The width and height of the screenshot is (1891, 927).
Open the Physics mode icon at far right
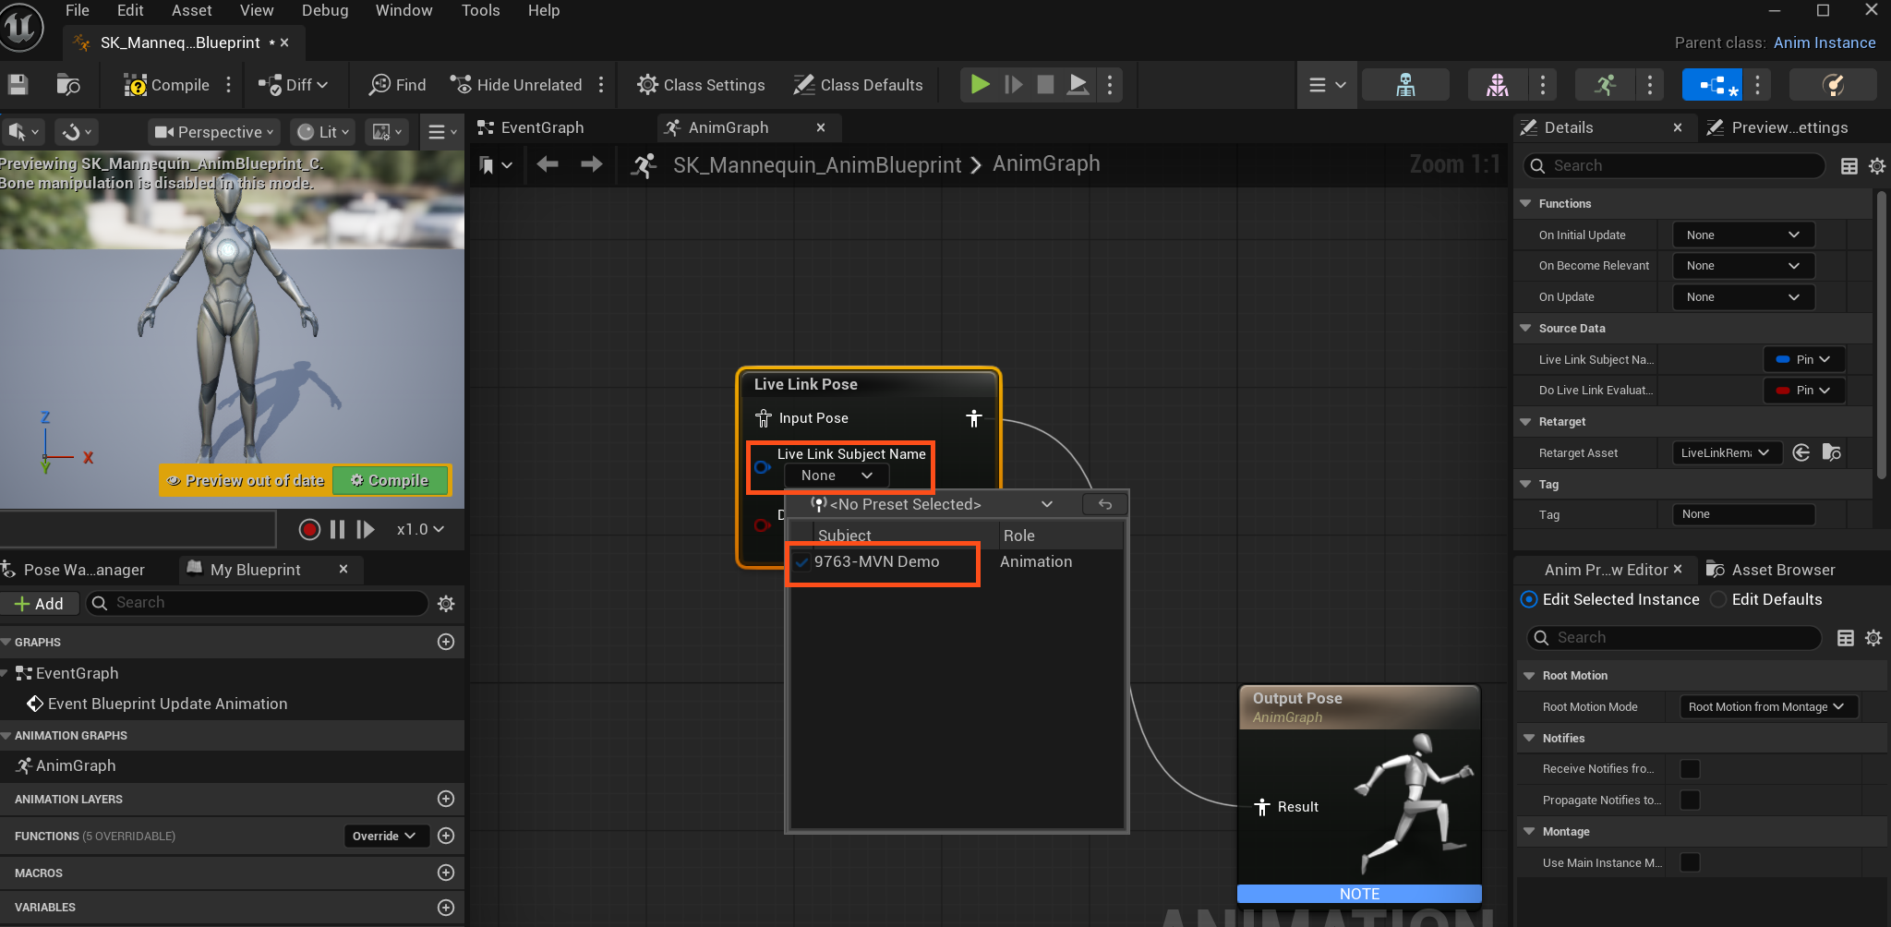1833,85
